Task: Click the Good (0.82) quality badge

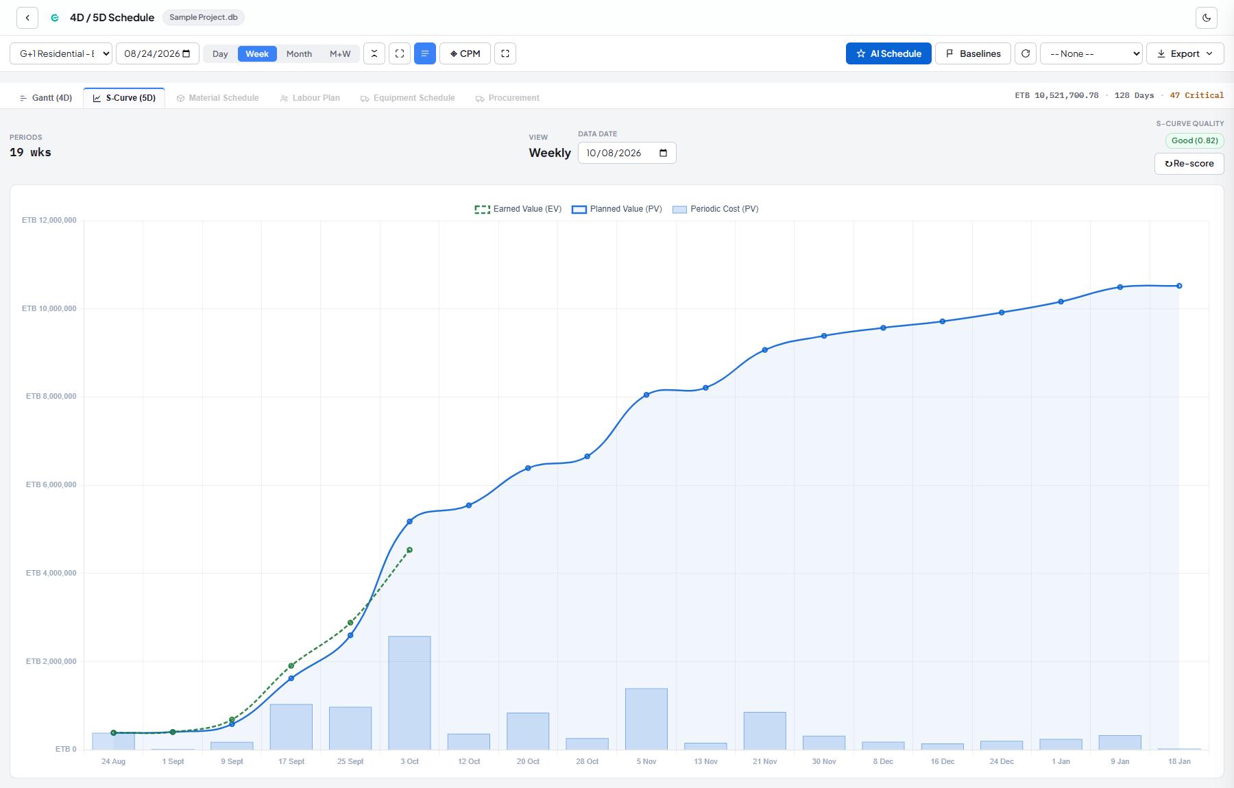Action: click(x=1195, y=140)
